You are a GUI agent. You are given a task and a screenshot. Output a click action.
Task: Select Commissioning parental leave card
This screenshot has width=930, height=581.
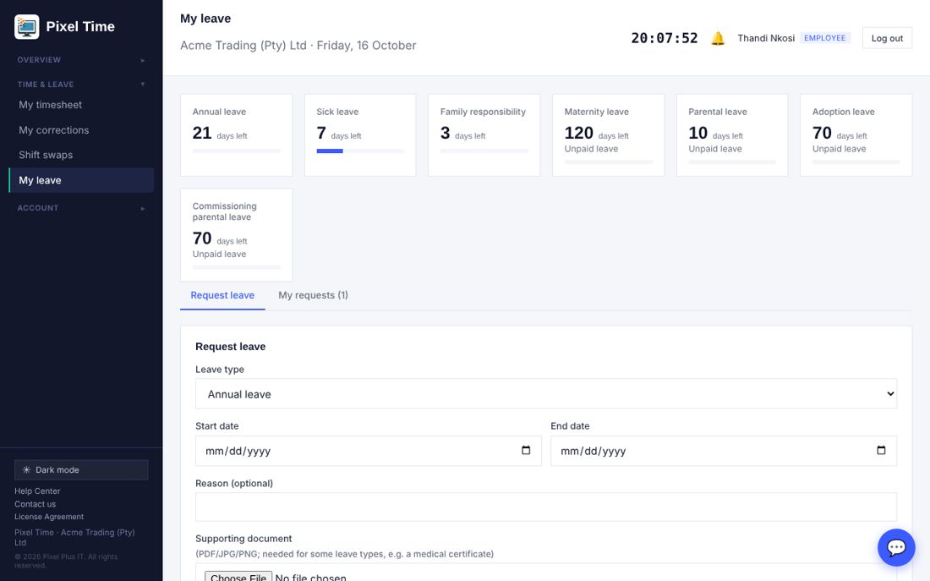[236, 235]
